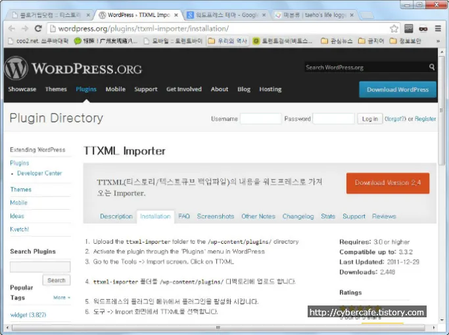Click the Password input field
Viewport: 449px width, 335px height.
point(333,119)
